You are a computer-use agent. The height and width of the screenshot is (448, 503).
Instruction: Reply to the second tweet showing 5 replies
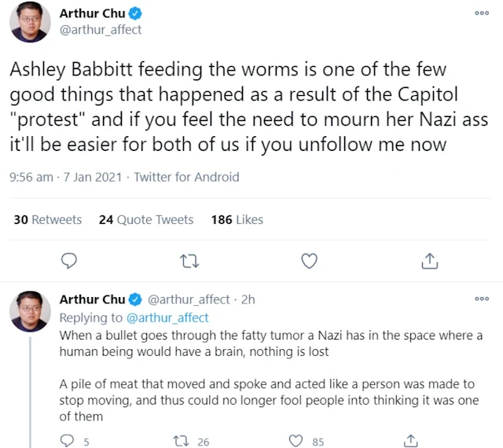[68, 442]
